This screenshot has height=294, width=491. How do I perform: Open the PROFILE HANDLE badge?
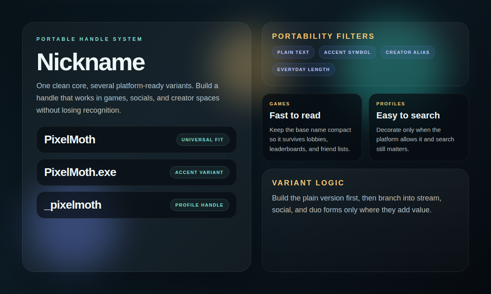click(199, 205)
